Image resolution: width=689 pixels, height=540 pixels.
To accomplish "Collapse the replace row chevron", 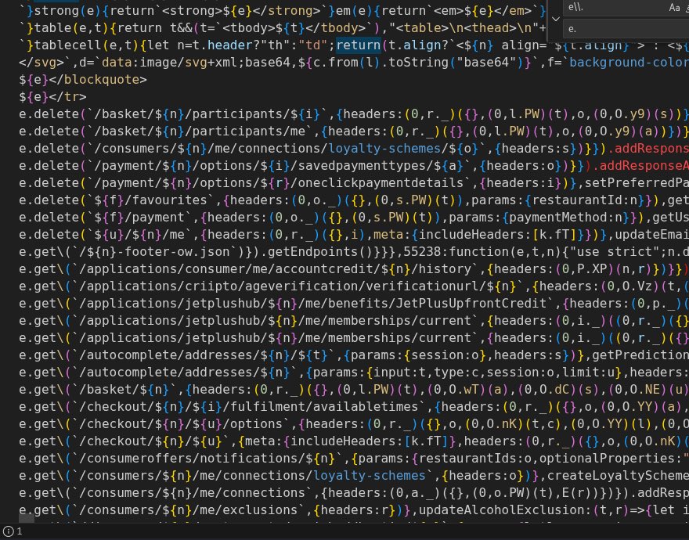I will (x=555, y=19).
